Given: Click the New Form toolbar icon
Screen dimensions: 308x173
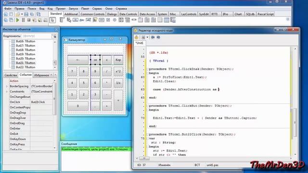Looking at the screenshot, I should pyautogui.click(x=11, y=14).
